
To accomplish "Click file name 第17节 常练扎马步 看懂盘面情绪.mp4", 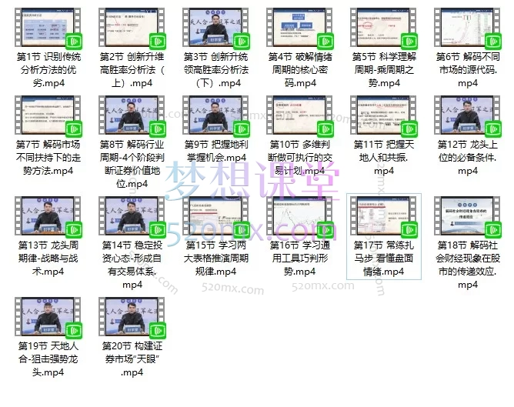I will 383,259.
